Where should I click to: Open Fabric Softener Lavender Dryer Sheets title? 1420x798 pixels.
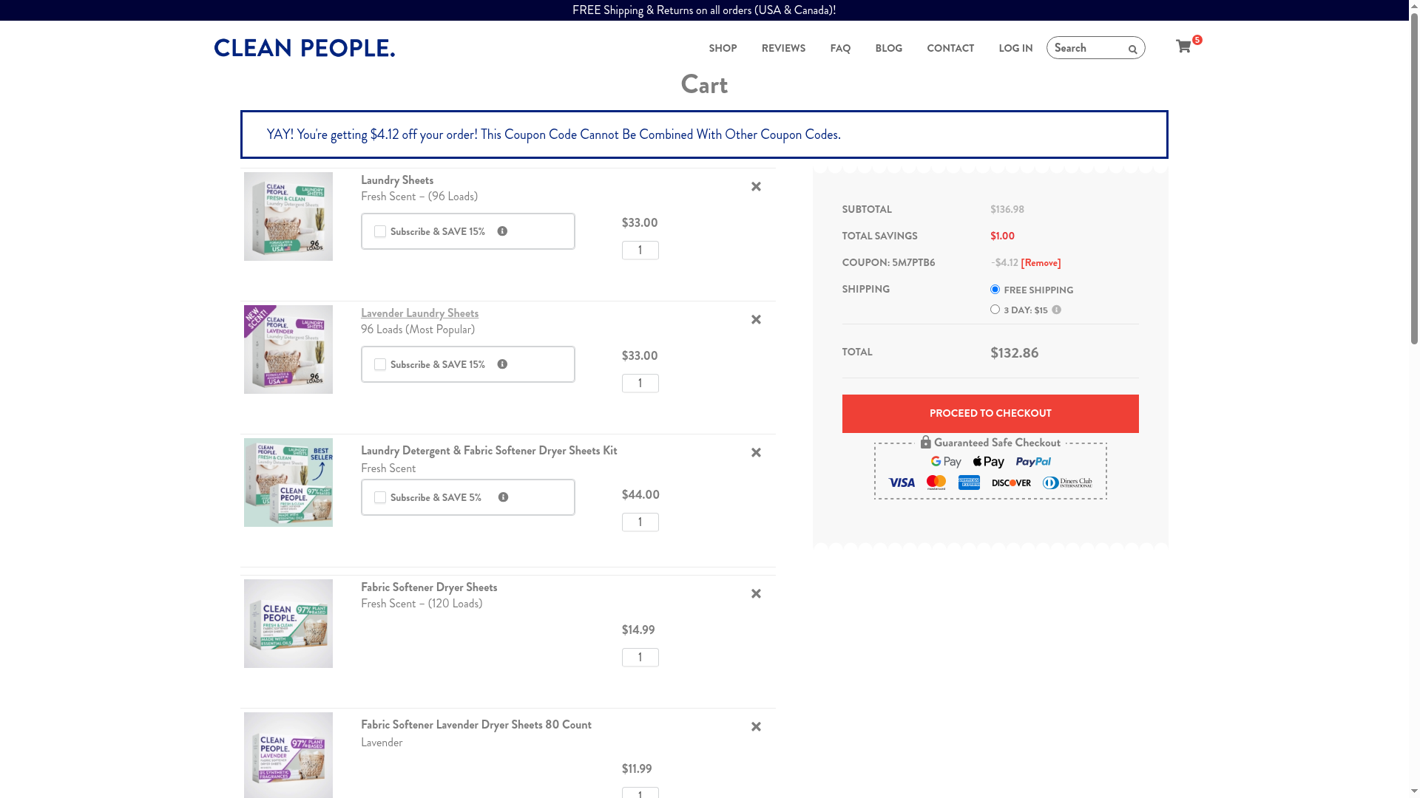click(476, 725)
